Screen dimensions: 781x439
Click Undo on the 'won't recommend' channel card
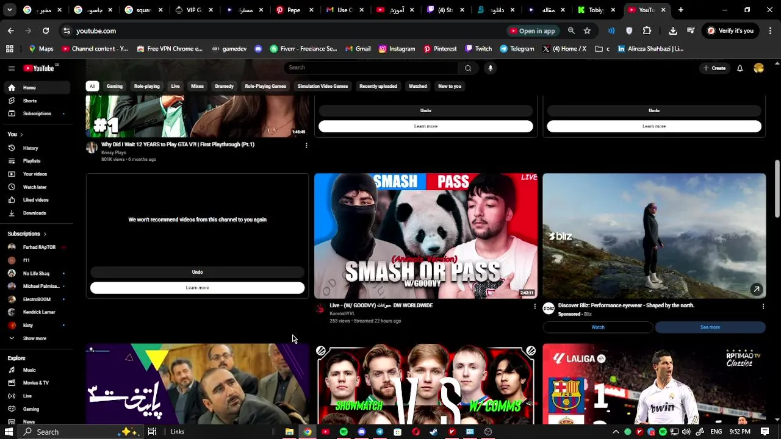[197, 272]
